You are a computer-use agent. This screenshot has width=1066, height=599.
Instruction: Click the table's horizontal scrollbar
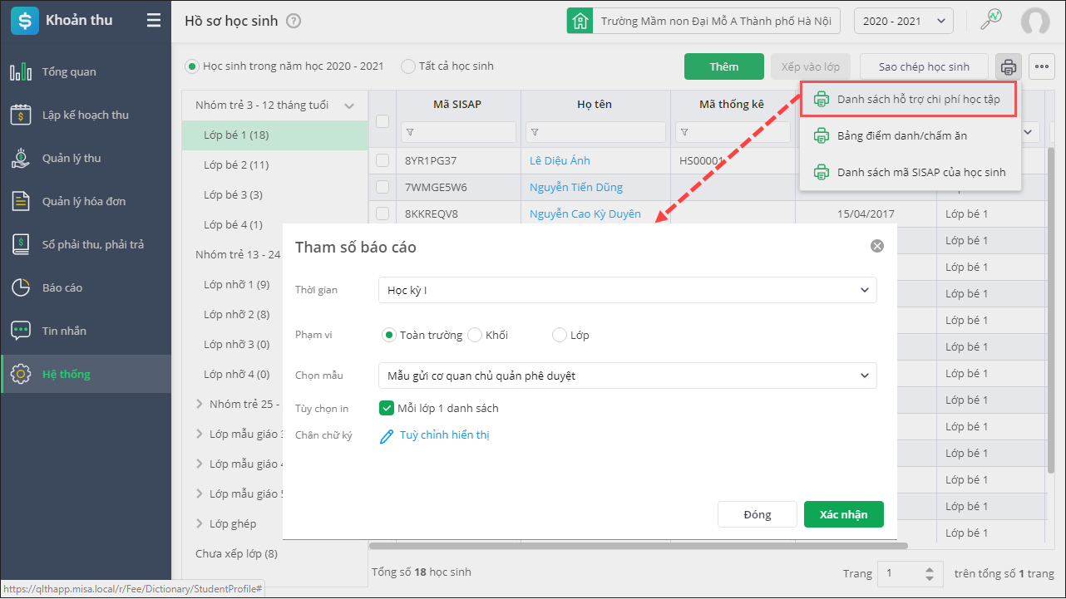[638, 546]
